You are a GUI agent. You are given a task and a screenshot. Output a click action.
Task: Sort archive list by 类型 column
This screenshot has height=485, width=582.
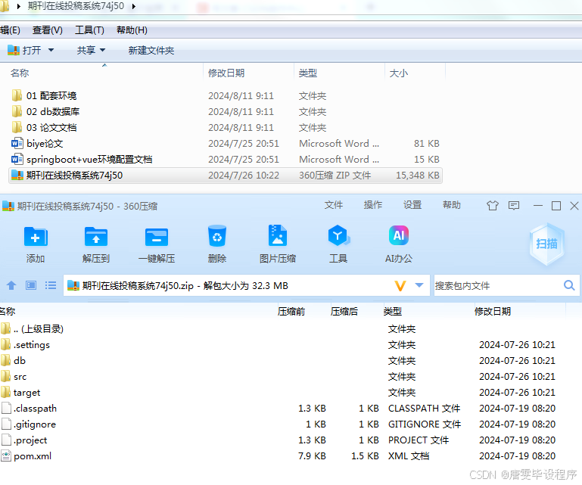point(393,311)
